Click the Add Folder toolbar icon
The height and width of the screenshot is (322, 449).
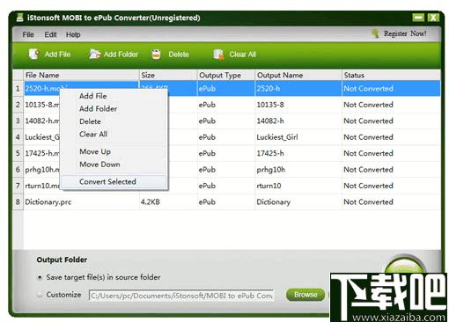click(95, 54)
